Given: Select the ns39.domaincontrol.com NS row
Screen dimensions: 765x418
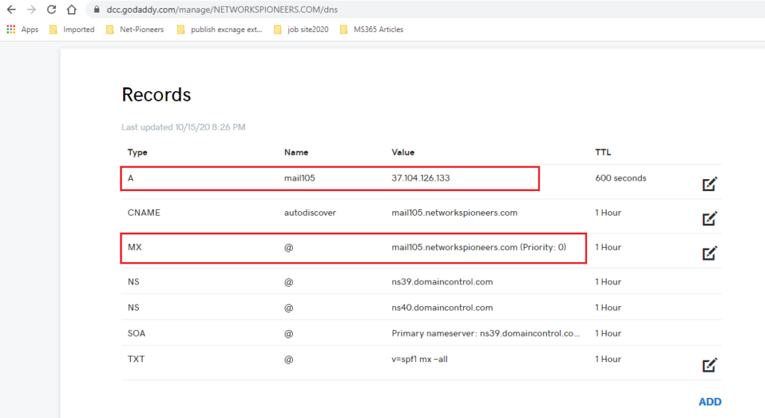Looking at the screenshot, I should pyautogui.click(x=421, y=281).
